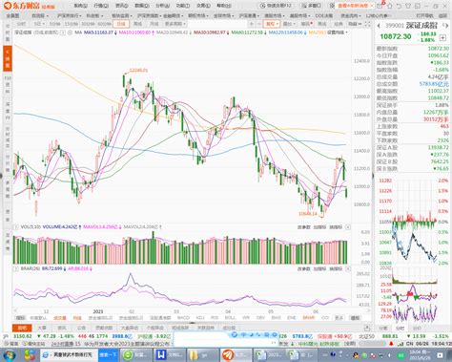Open 更多周期 dropdown

click(175, 24)
